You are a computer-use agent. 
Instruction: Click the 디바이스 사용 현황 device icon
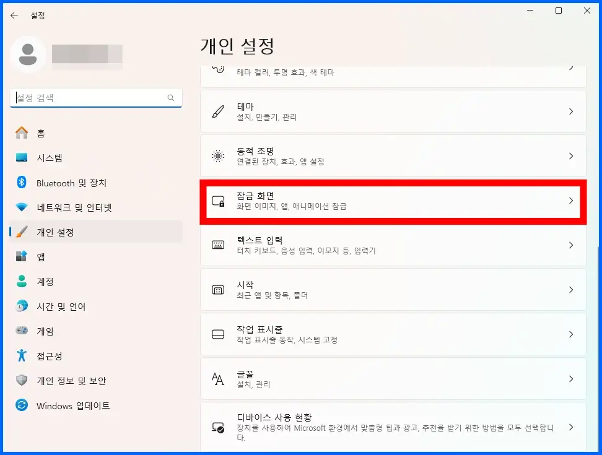click(218, 426)
